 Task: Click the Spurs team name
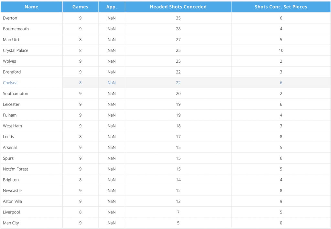click(8, 158)
